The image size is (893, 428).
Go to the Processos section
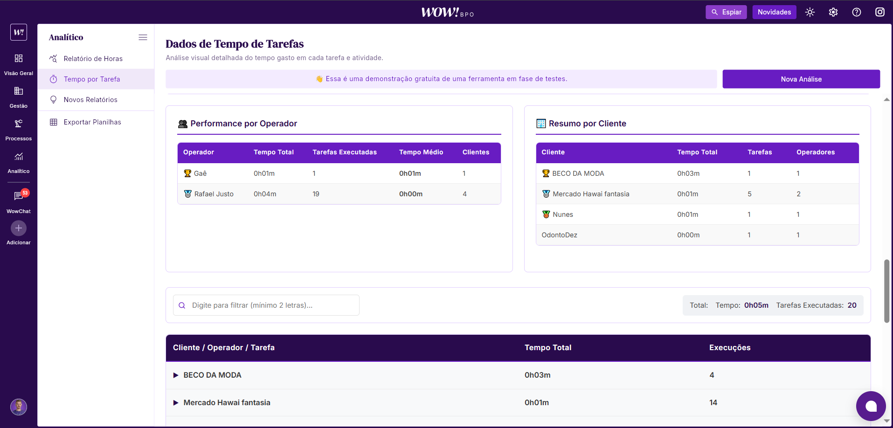point(19,124)
